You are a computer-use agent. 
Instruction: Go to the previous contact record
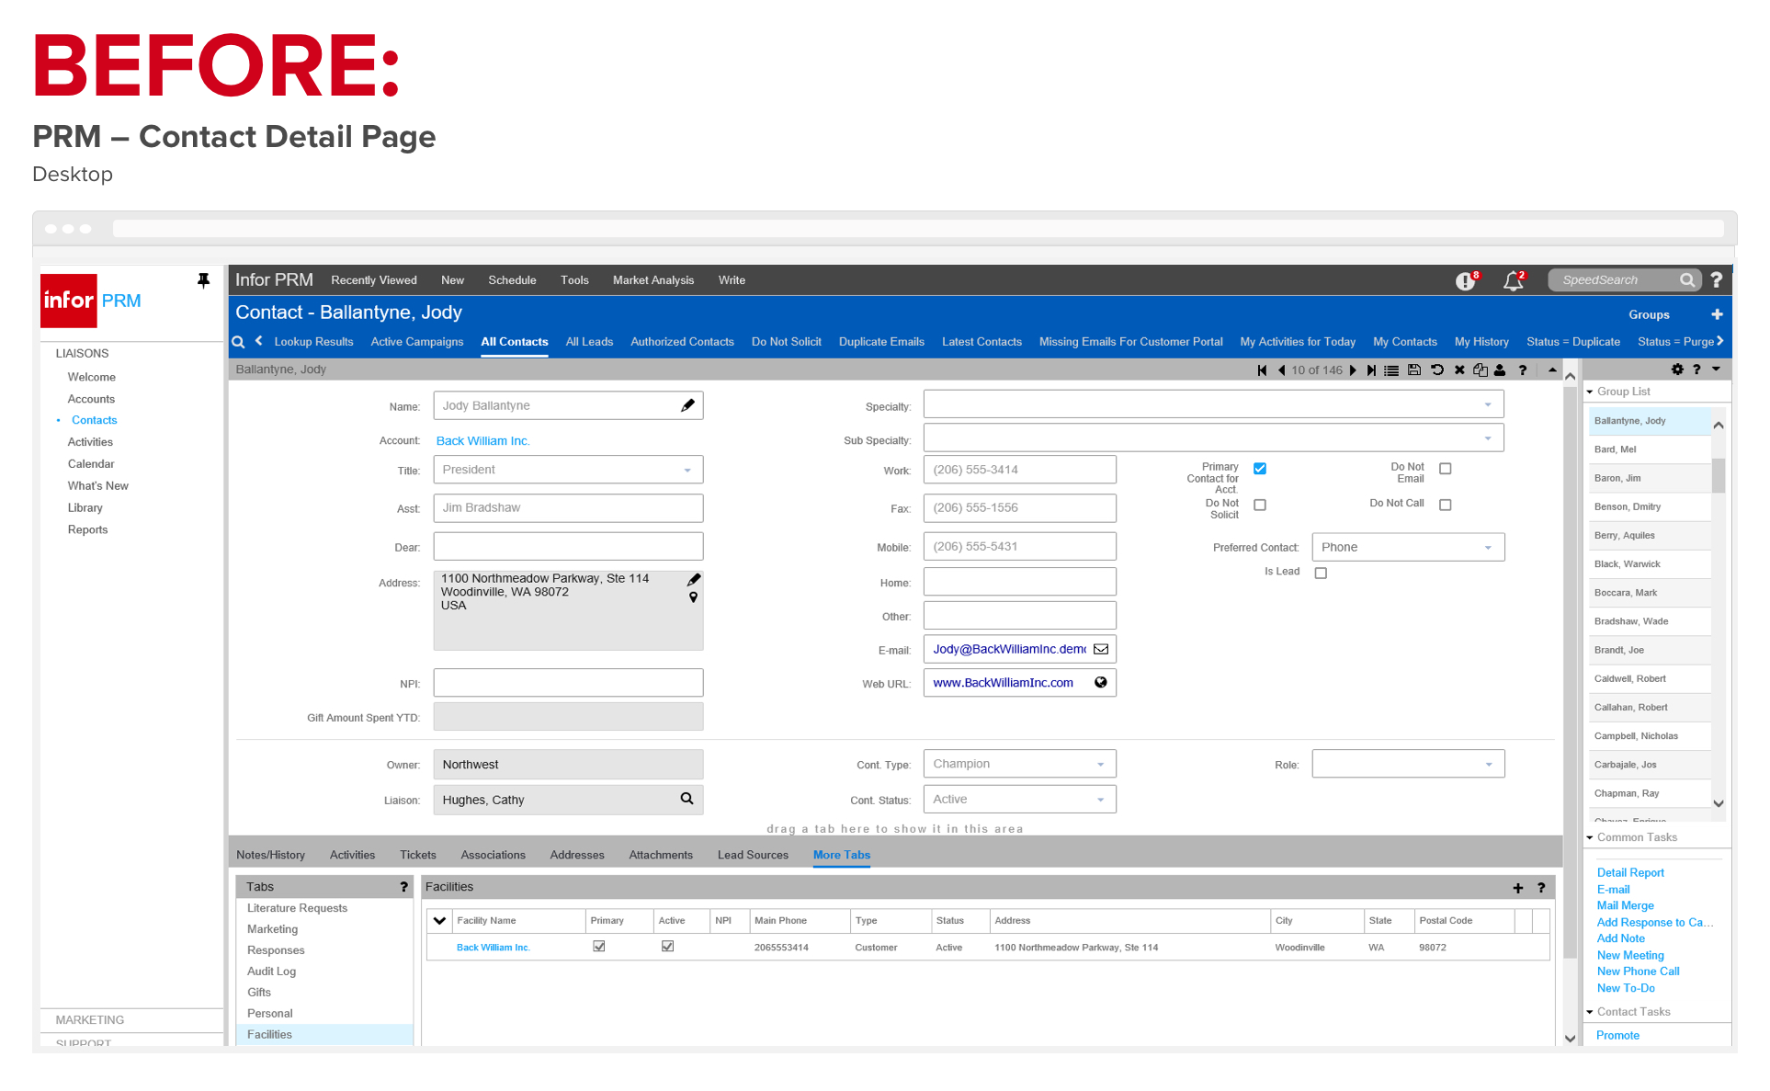click(1281, 370)
